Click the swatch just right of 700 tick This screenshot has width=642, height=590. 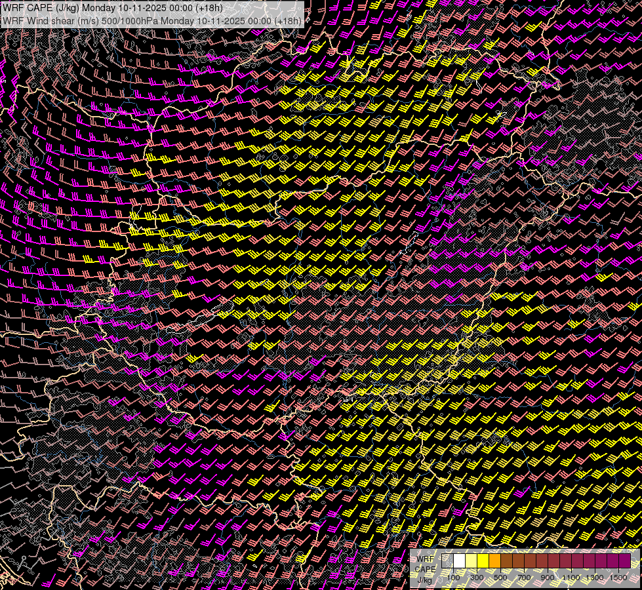point(530,561)
